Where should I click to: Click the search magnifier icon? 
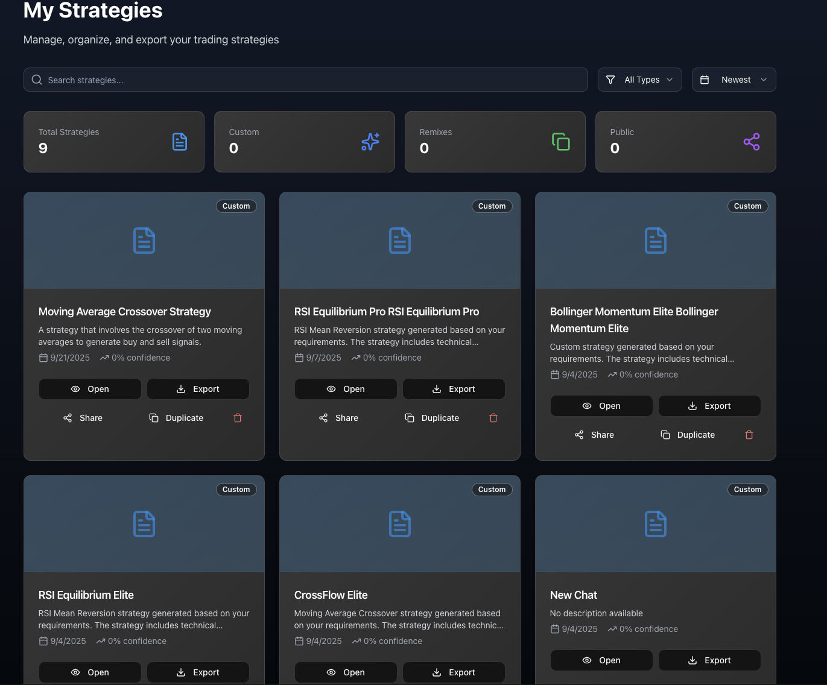tap(36, 80)
